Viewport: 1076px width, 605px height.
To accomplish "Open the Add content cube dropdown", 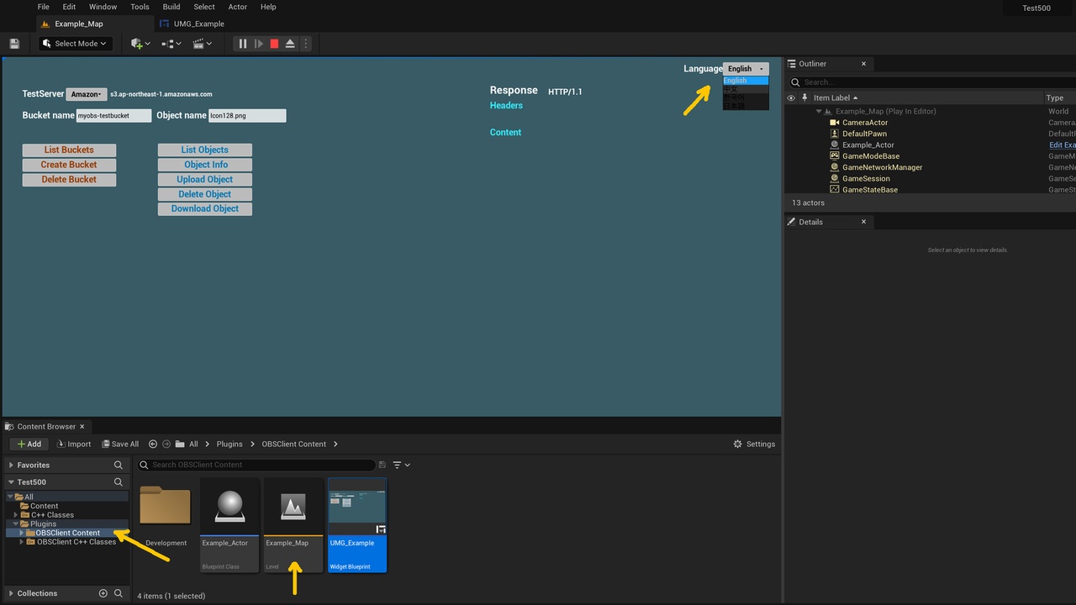I will click(140, 44).
